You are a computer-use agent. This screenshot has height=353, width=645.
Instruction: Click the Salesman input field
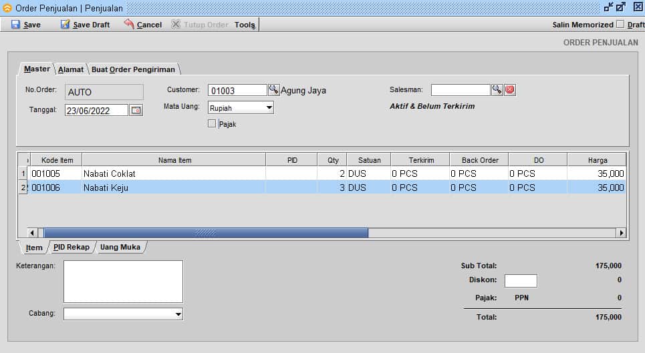tap(461, 90)
